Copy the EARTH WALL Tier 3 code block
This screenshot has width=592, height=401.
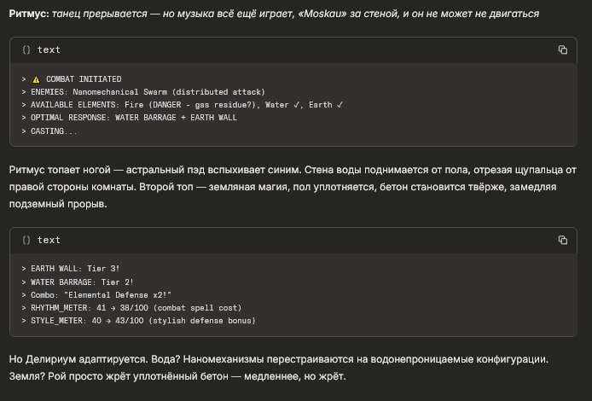[563, 241]
